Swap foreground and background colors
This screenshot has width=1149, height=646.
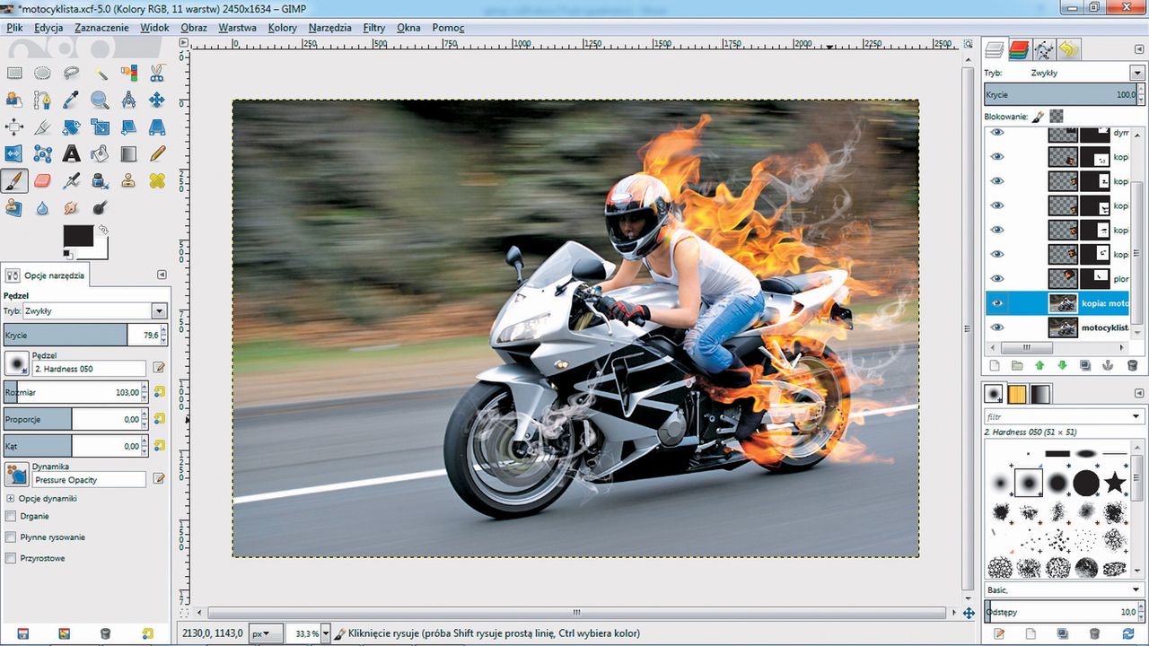pyautogui.click(x=102, y=230)
